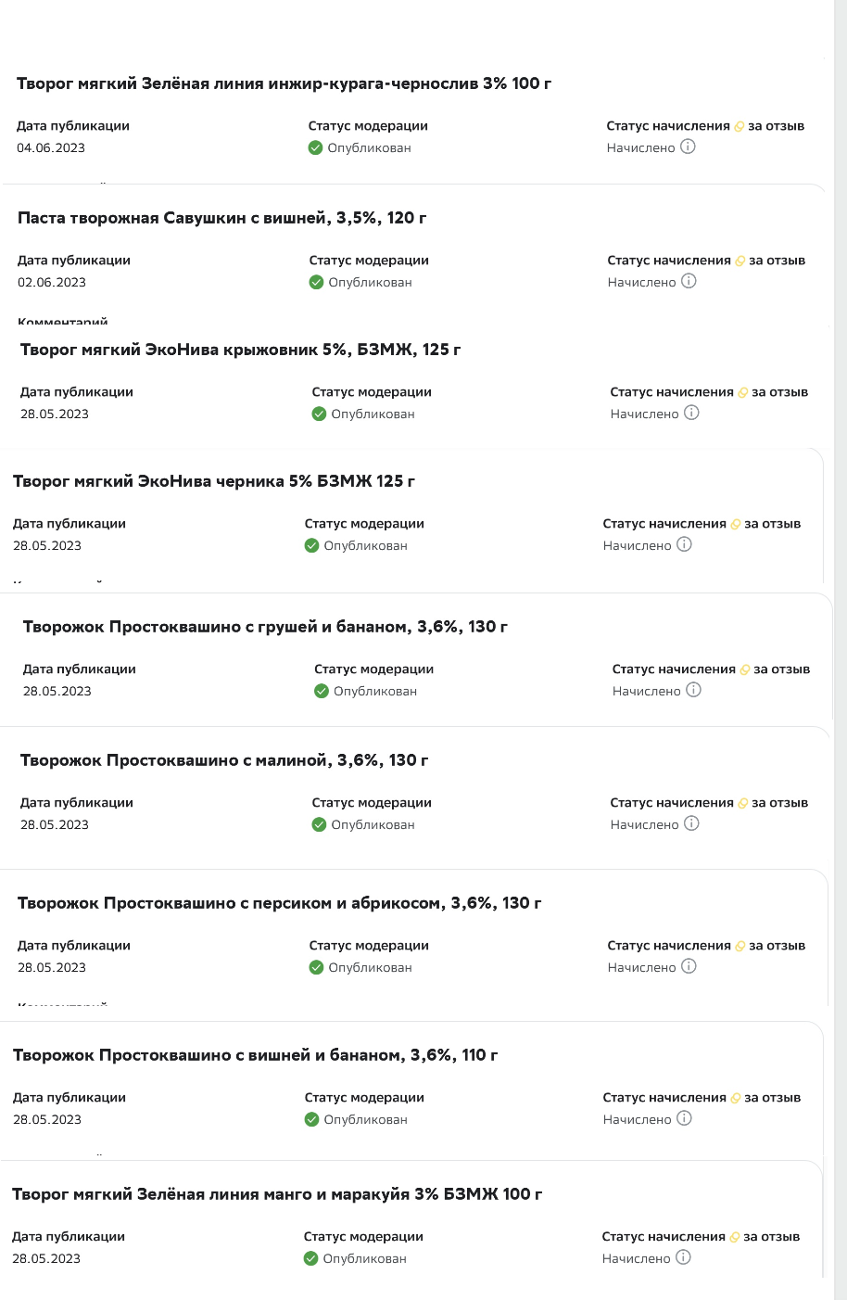Click info icon for инжир-курага-чернослив review
The width and height of the screenshot is (847, 1300).
point(688,147)
